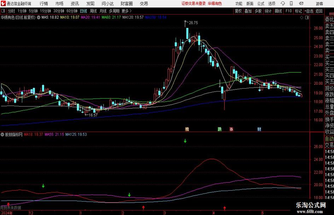Switch to the 月线 monthly period

(x=103, y=11)
